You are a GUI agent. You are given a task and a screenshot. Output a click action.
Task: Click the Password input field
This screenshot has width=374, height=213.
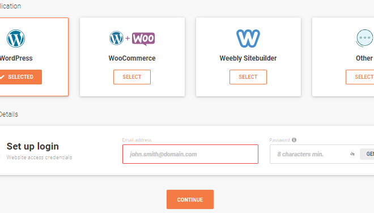pos(310,154)
